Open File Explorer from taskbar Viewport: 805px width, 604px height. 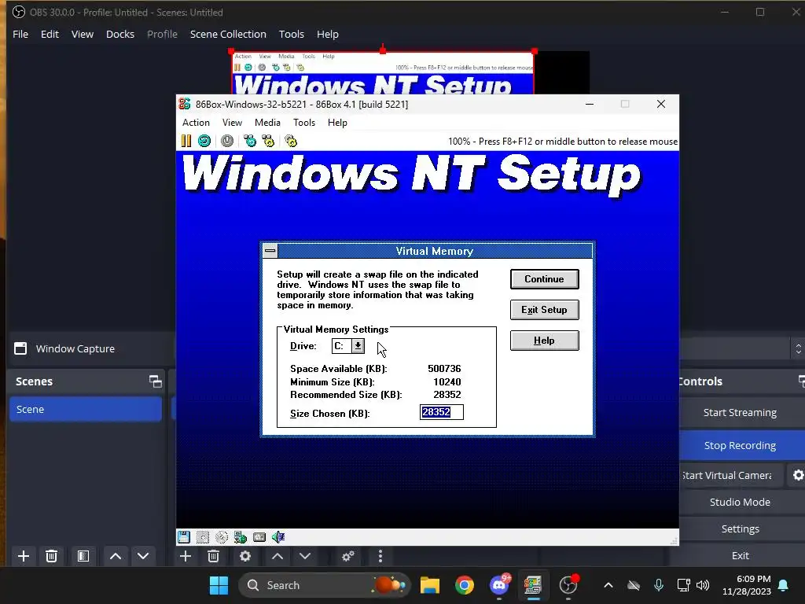tap(430, 585)
